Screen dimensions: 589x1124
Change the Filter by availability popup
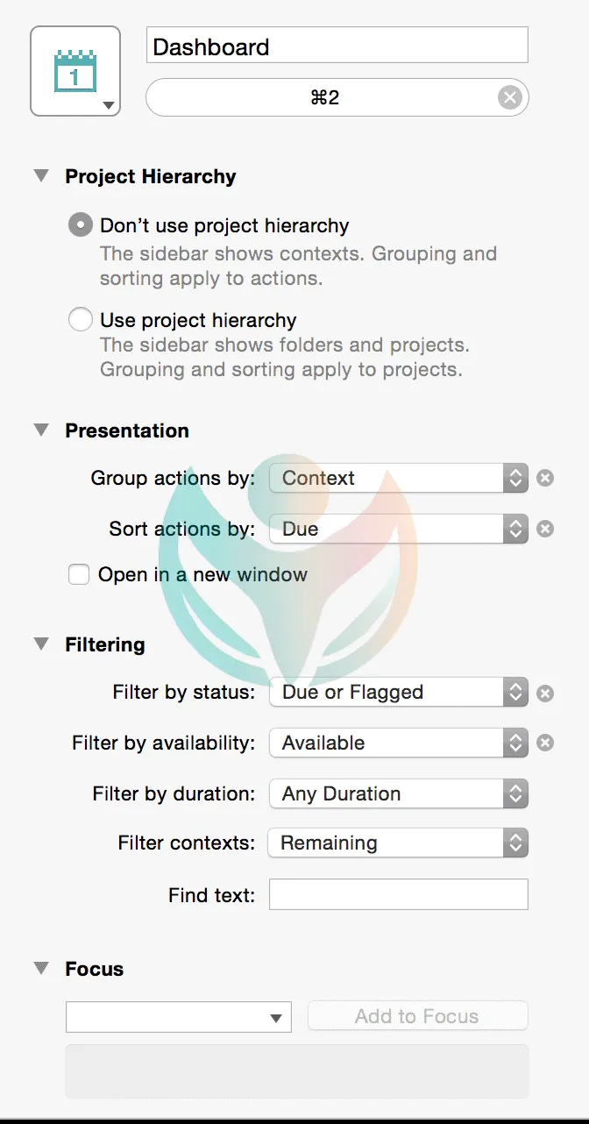(399, 743)
